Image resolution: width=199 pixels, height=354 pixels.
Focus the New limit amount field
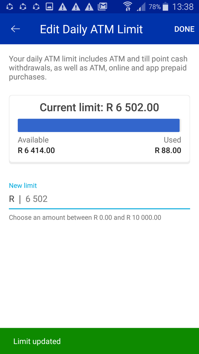pos(105,199)
